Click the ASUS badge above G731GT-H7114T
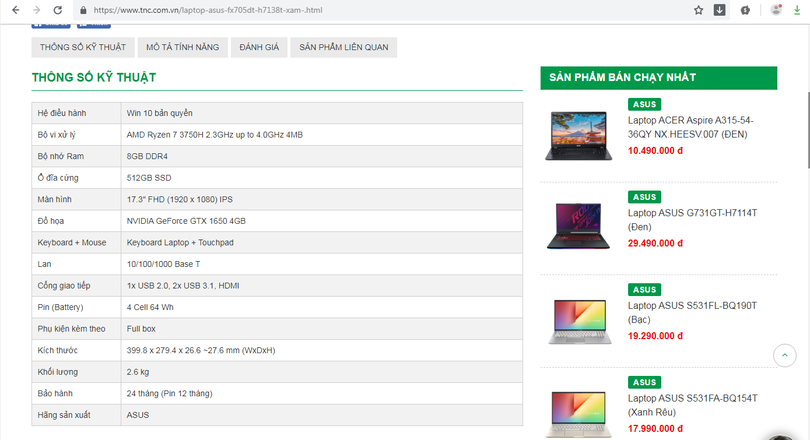Image resolution: width=810 pixels, height=440 pixels. point(644,197)
